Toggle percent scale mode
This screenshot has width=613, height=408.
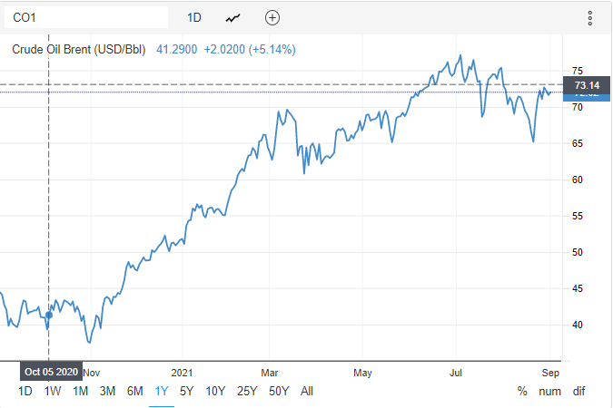pyautogui.click(x=522, y=391)
